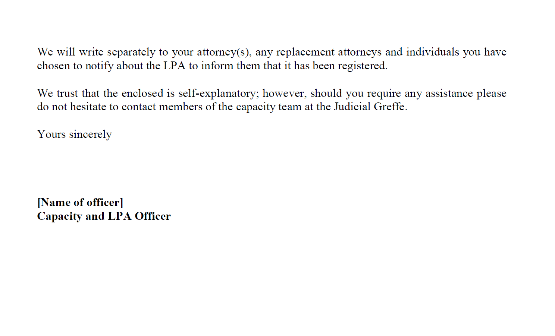This screenshot has width=555, height=336.
Task: Click the word "notify"
Action: point(99,66)
